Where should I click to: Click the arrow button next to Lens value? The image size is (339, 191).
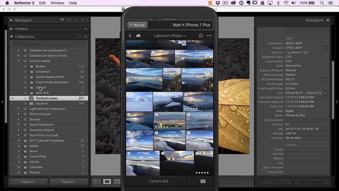click(x=325, y=93)
